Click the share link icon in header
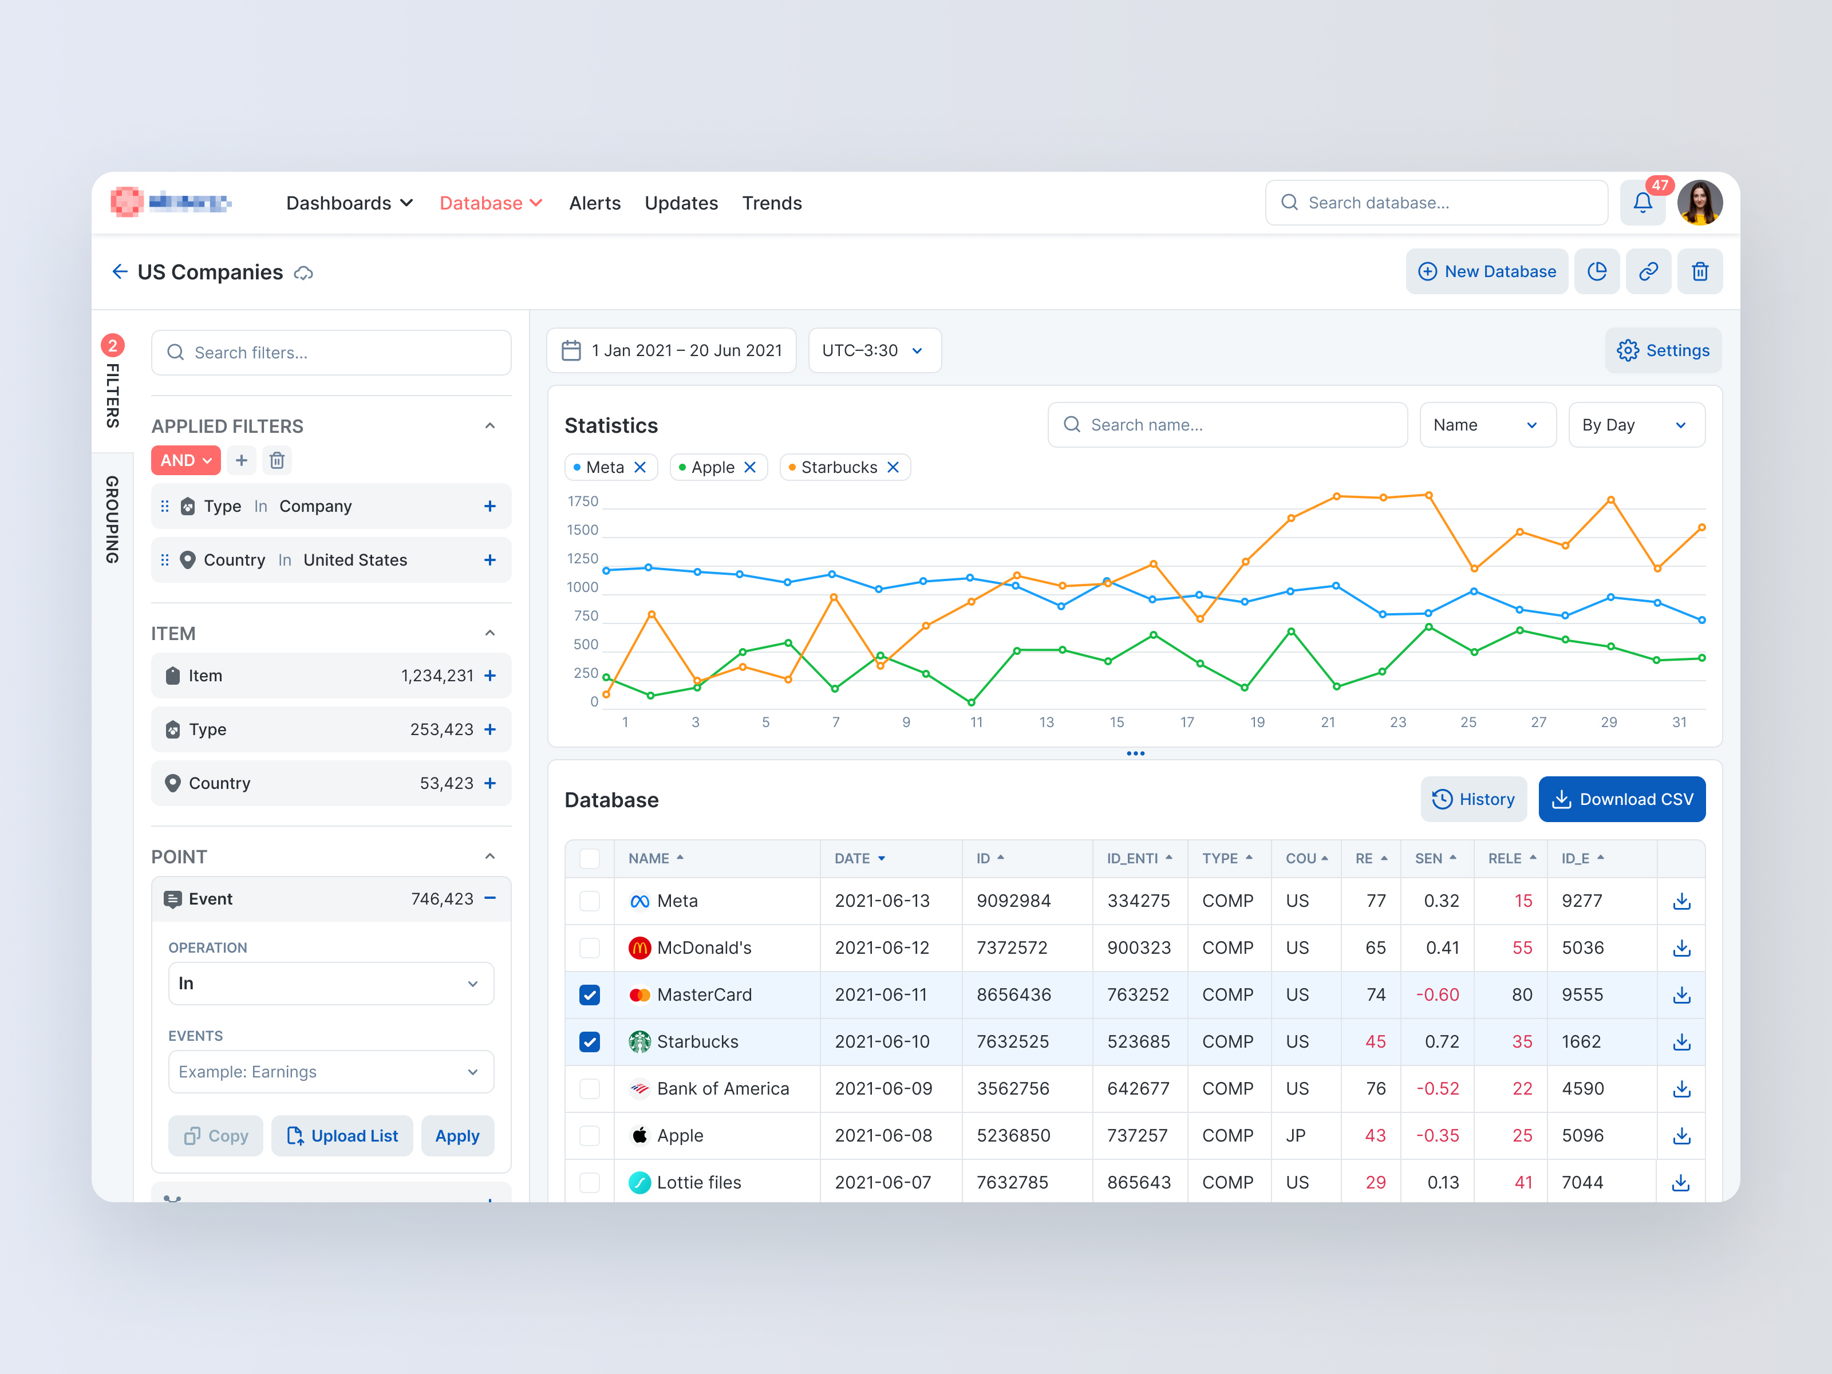 point(1648,272)
